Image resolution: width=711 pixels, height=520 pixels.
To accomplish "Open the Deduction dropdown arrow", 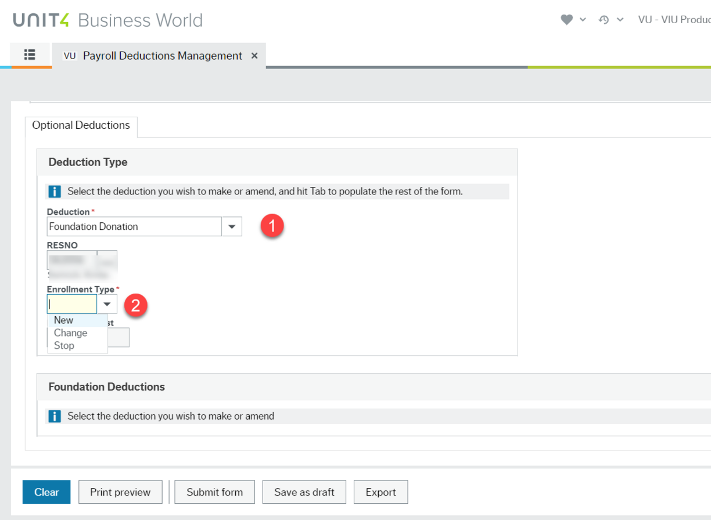I will (x=232, y=226).
